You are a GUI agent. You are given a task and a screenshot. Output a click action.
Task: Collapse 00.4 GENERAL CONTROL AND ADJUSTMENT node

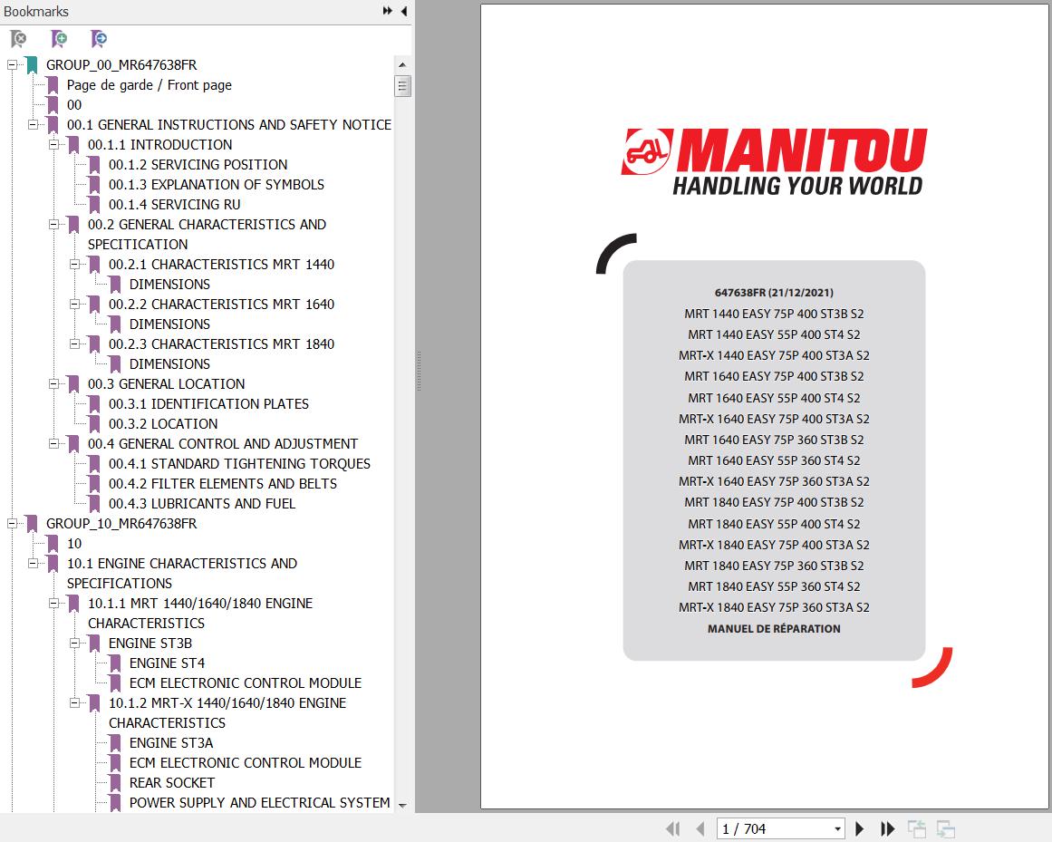[53, 443]
